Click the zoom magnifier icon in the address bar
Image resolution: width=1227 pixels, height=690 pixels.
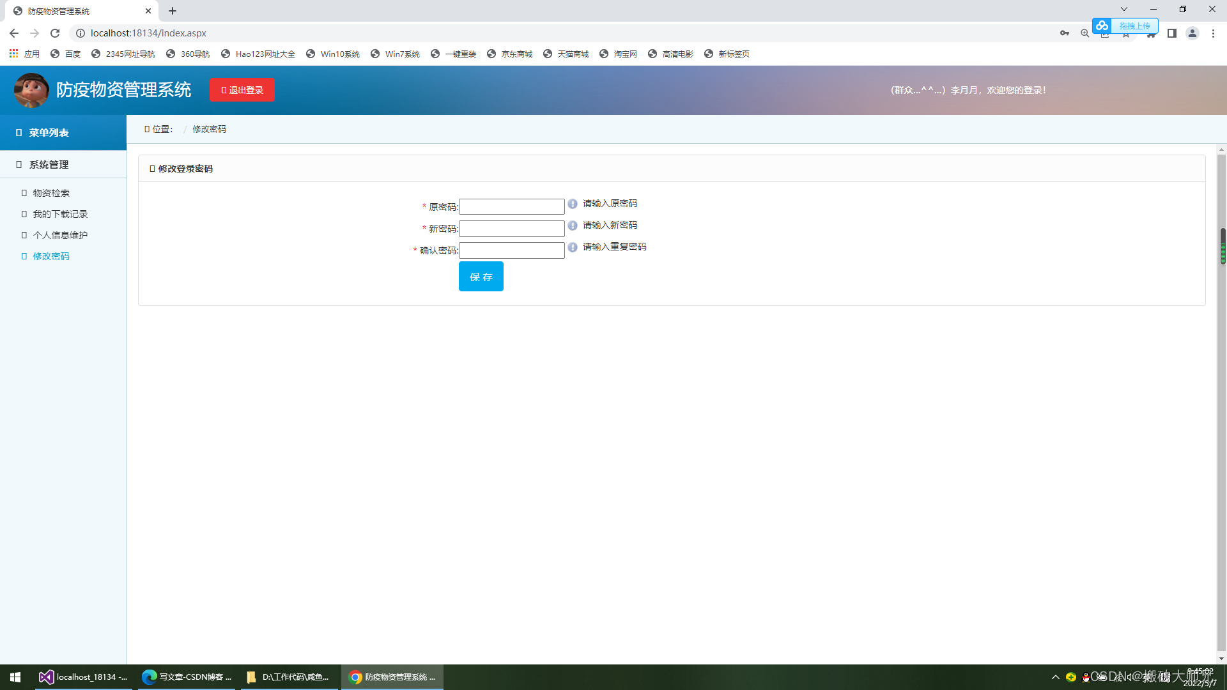pos(1084,33)
